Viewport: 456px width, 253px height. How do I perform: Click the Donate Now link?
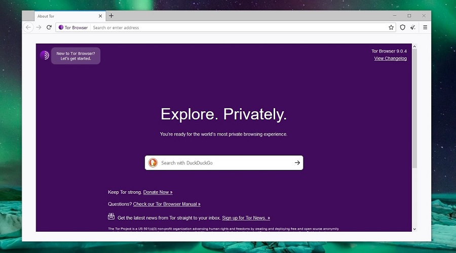[158, 192]
